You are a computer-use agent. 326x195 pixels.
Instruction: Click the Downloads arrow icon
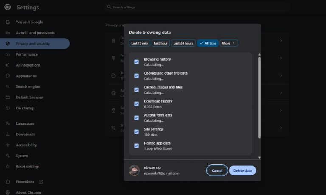(x=8, y=134)
